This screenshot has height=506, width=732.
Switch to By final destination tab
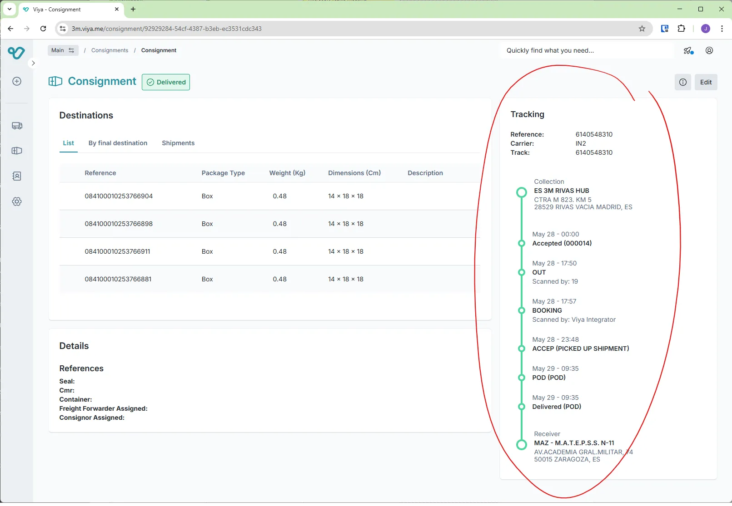tap(118, 143)
